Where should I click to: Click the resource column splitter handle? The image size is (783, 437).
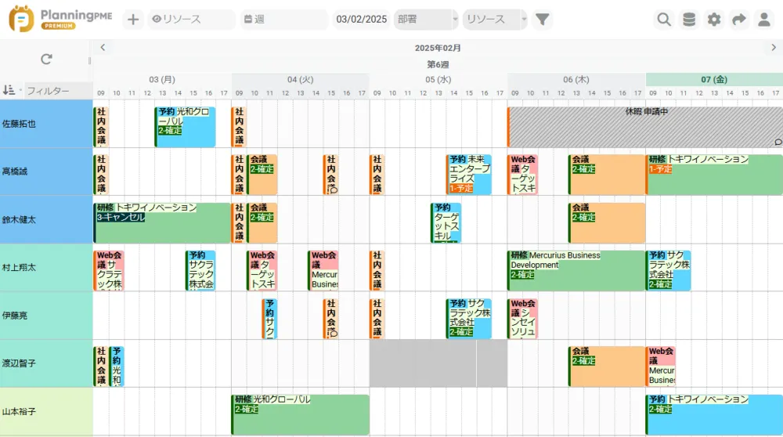(x=89, y=60)
